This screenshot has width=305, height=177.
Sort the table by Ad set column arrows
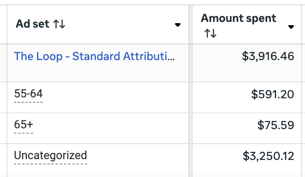(59, 24)
